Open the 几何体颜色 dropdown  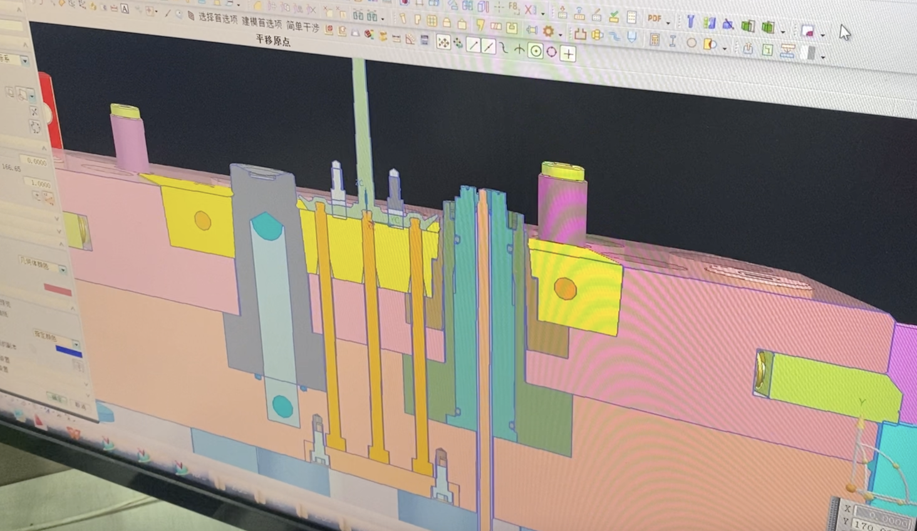[63, 269]
